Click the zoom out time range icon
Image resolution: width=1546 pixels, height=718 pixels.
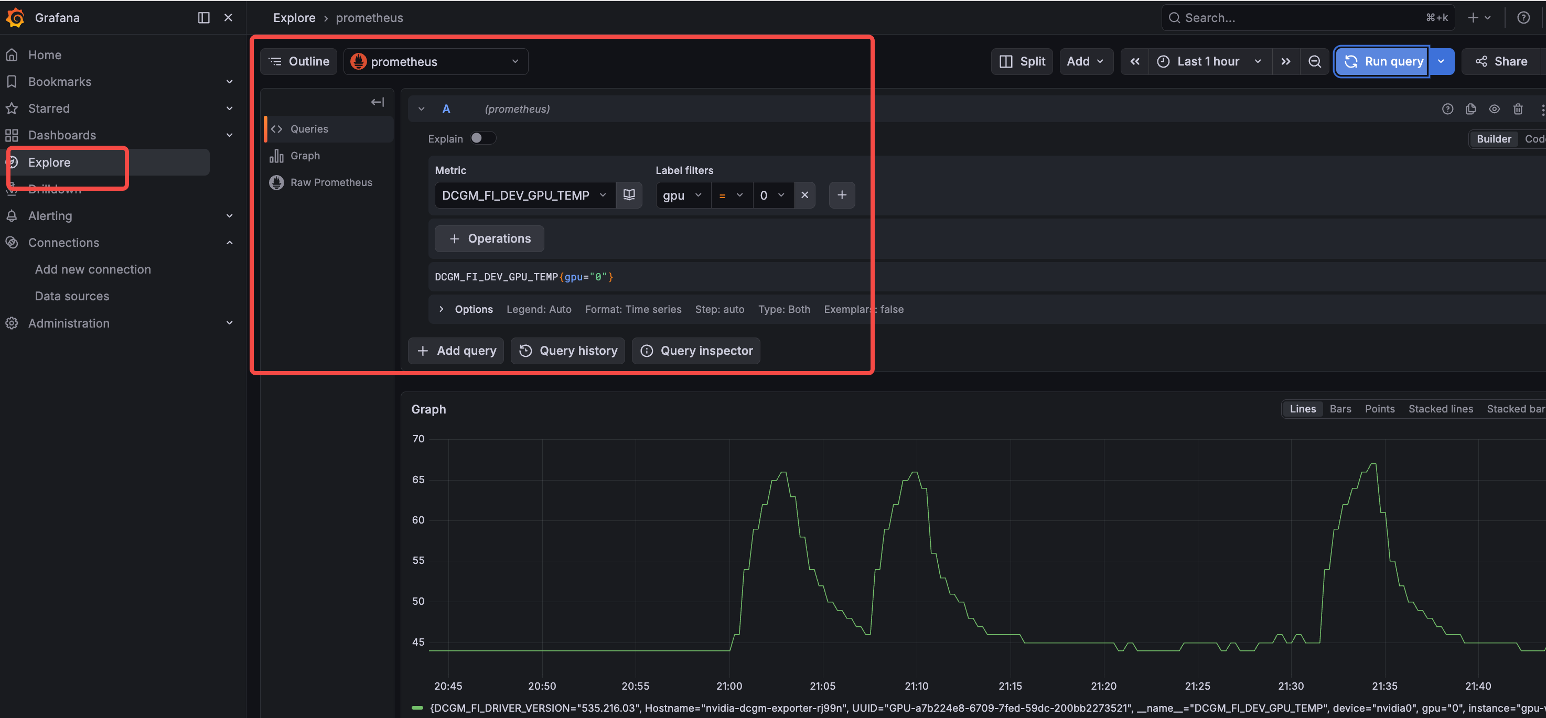[x=1314, y=62]
